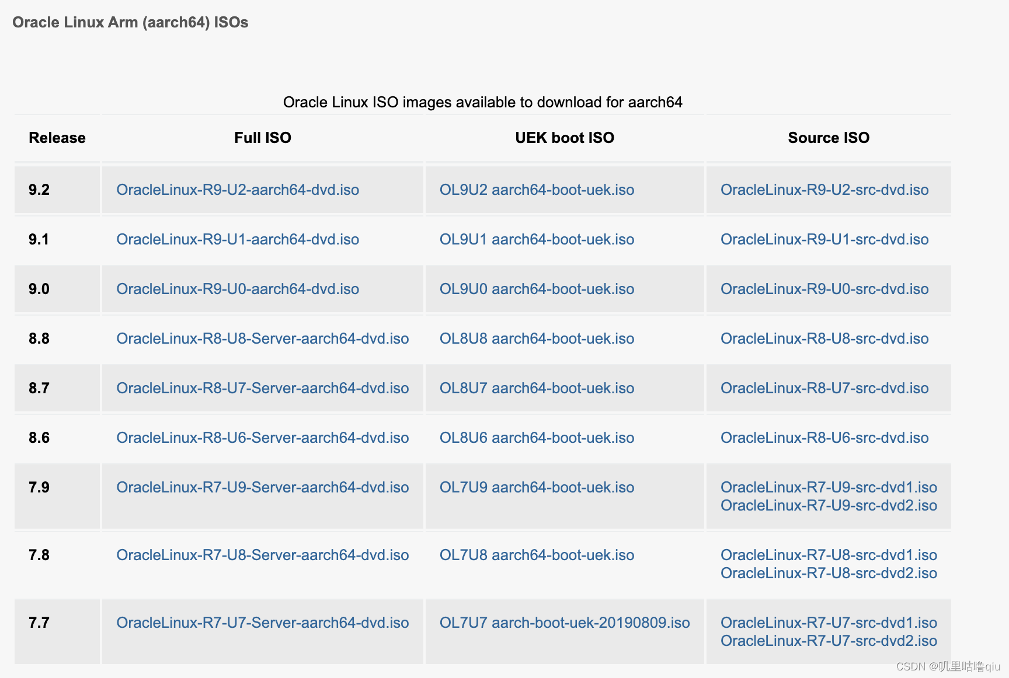Download OracleLinux-R9-U1-src-dvd.iso source ISO
Screen dimensions: 1009x678
[x=824, y=239]
